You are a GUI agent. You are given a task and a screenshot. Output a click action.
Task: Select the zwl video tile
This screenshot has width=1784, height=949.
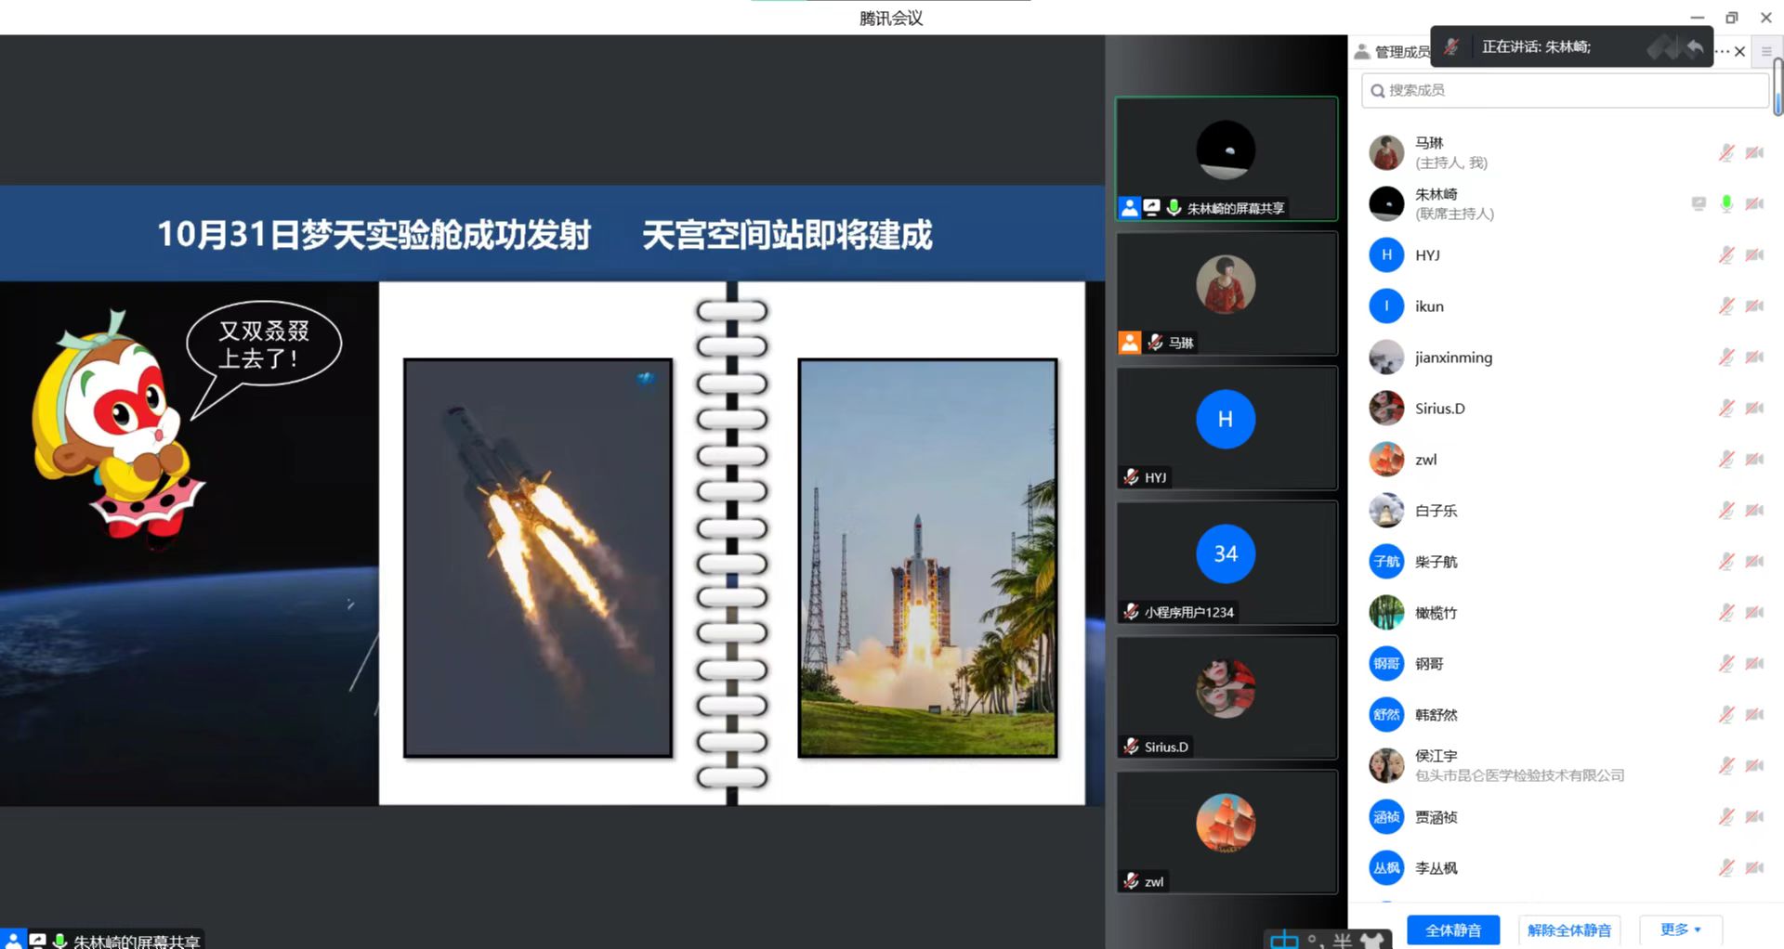(1226, 832)
